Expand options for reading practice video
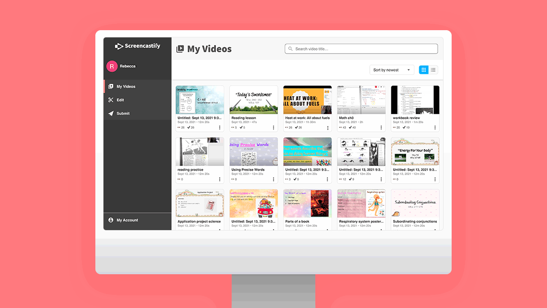The width and height of the screenshot is (547, 308). (x=220, y=179)
